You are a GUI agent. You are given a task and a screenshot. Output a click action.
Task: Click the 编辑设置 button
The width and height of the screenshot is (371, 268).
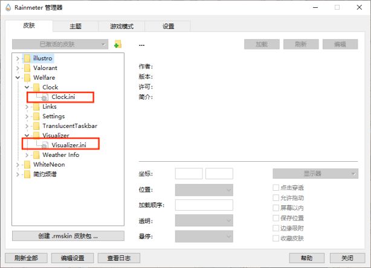click(x=73, y=258)
